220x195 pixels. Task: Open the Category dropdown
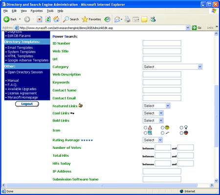click(173, 67)
